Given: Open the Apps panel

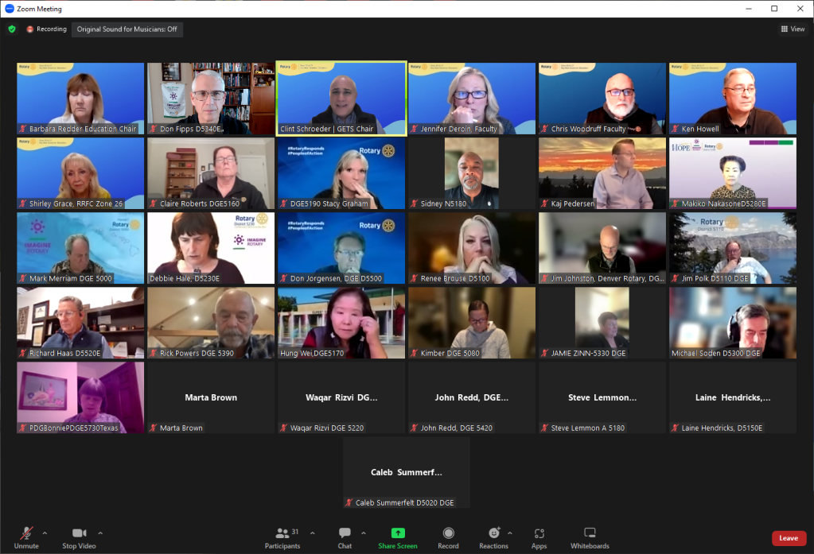Looking at the screenshot, I should tap(539, 533).
